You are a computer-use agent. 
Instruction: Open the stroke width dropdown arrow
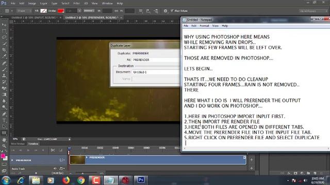coord(79,11)
